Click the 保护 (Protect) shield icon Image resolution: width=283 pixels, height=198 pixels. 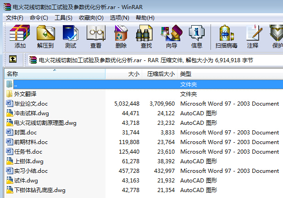coord(276,33)
